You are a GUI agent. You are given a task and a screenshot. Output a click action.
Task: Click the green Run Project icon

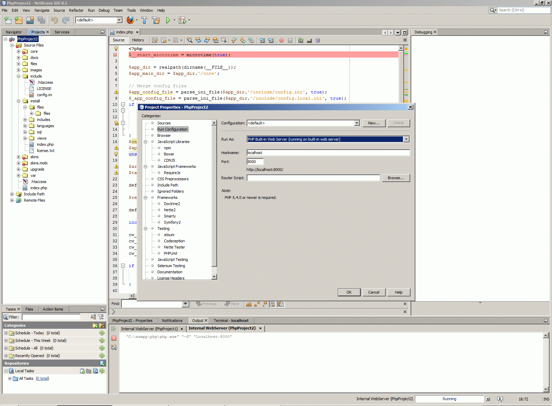pos(168,20)
